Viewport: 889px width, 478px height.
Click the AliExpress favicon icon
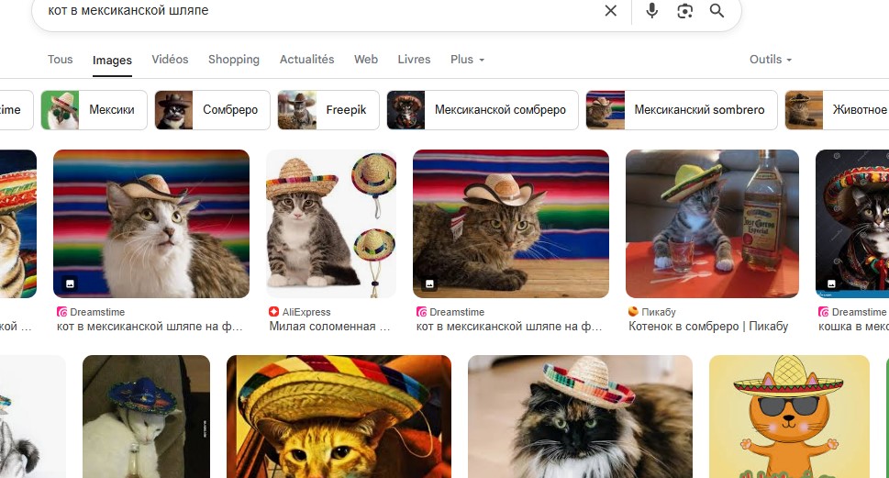(x=273, y=312)
